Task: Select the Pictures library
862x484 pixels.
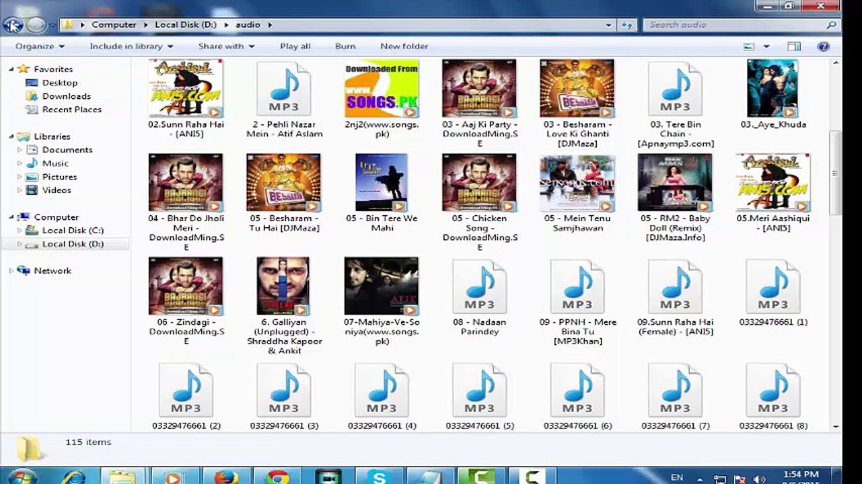Action: tap(59, 177)
